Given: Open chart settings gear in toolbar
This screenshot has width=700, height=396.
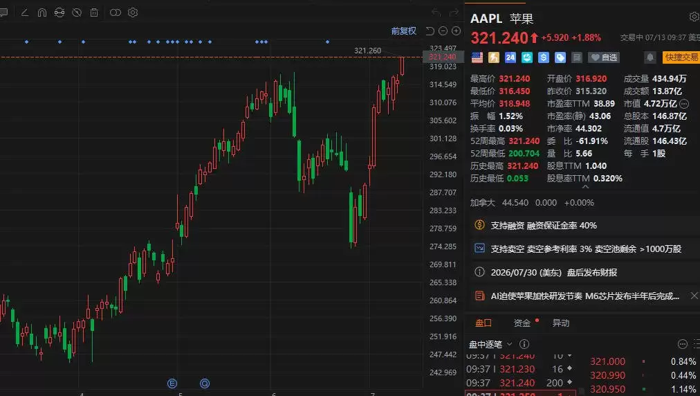Looking at the screenshot, I should click(133, 12).
